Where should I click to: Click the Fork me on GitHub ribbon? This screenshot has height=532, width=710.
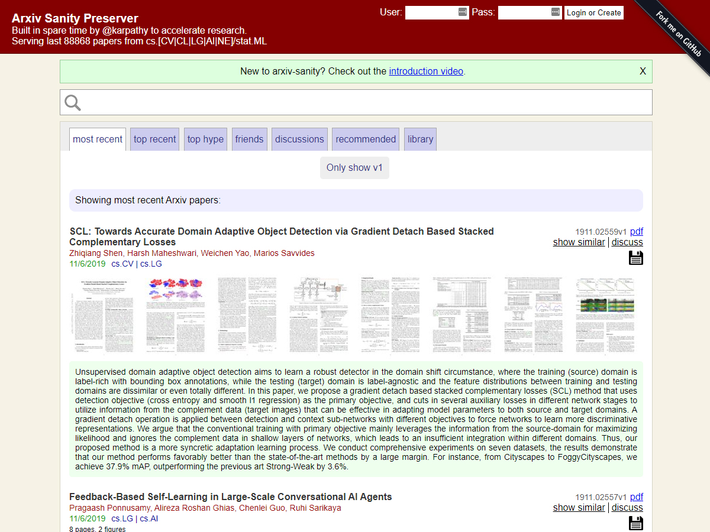tap(678, 34)
